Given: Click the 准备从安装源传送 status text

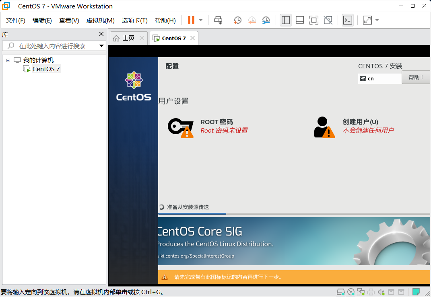Looking at the screenshot, I should pyautogui.click(x=188, y=207).
